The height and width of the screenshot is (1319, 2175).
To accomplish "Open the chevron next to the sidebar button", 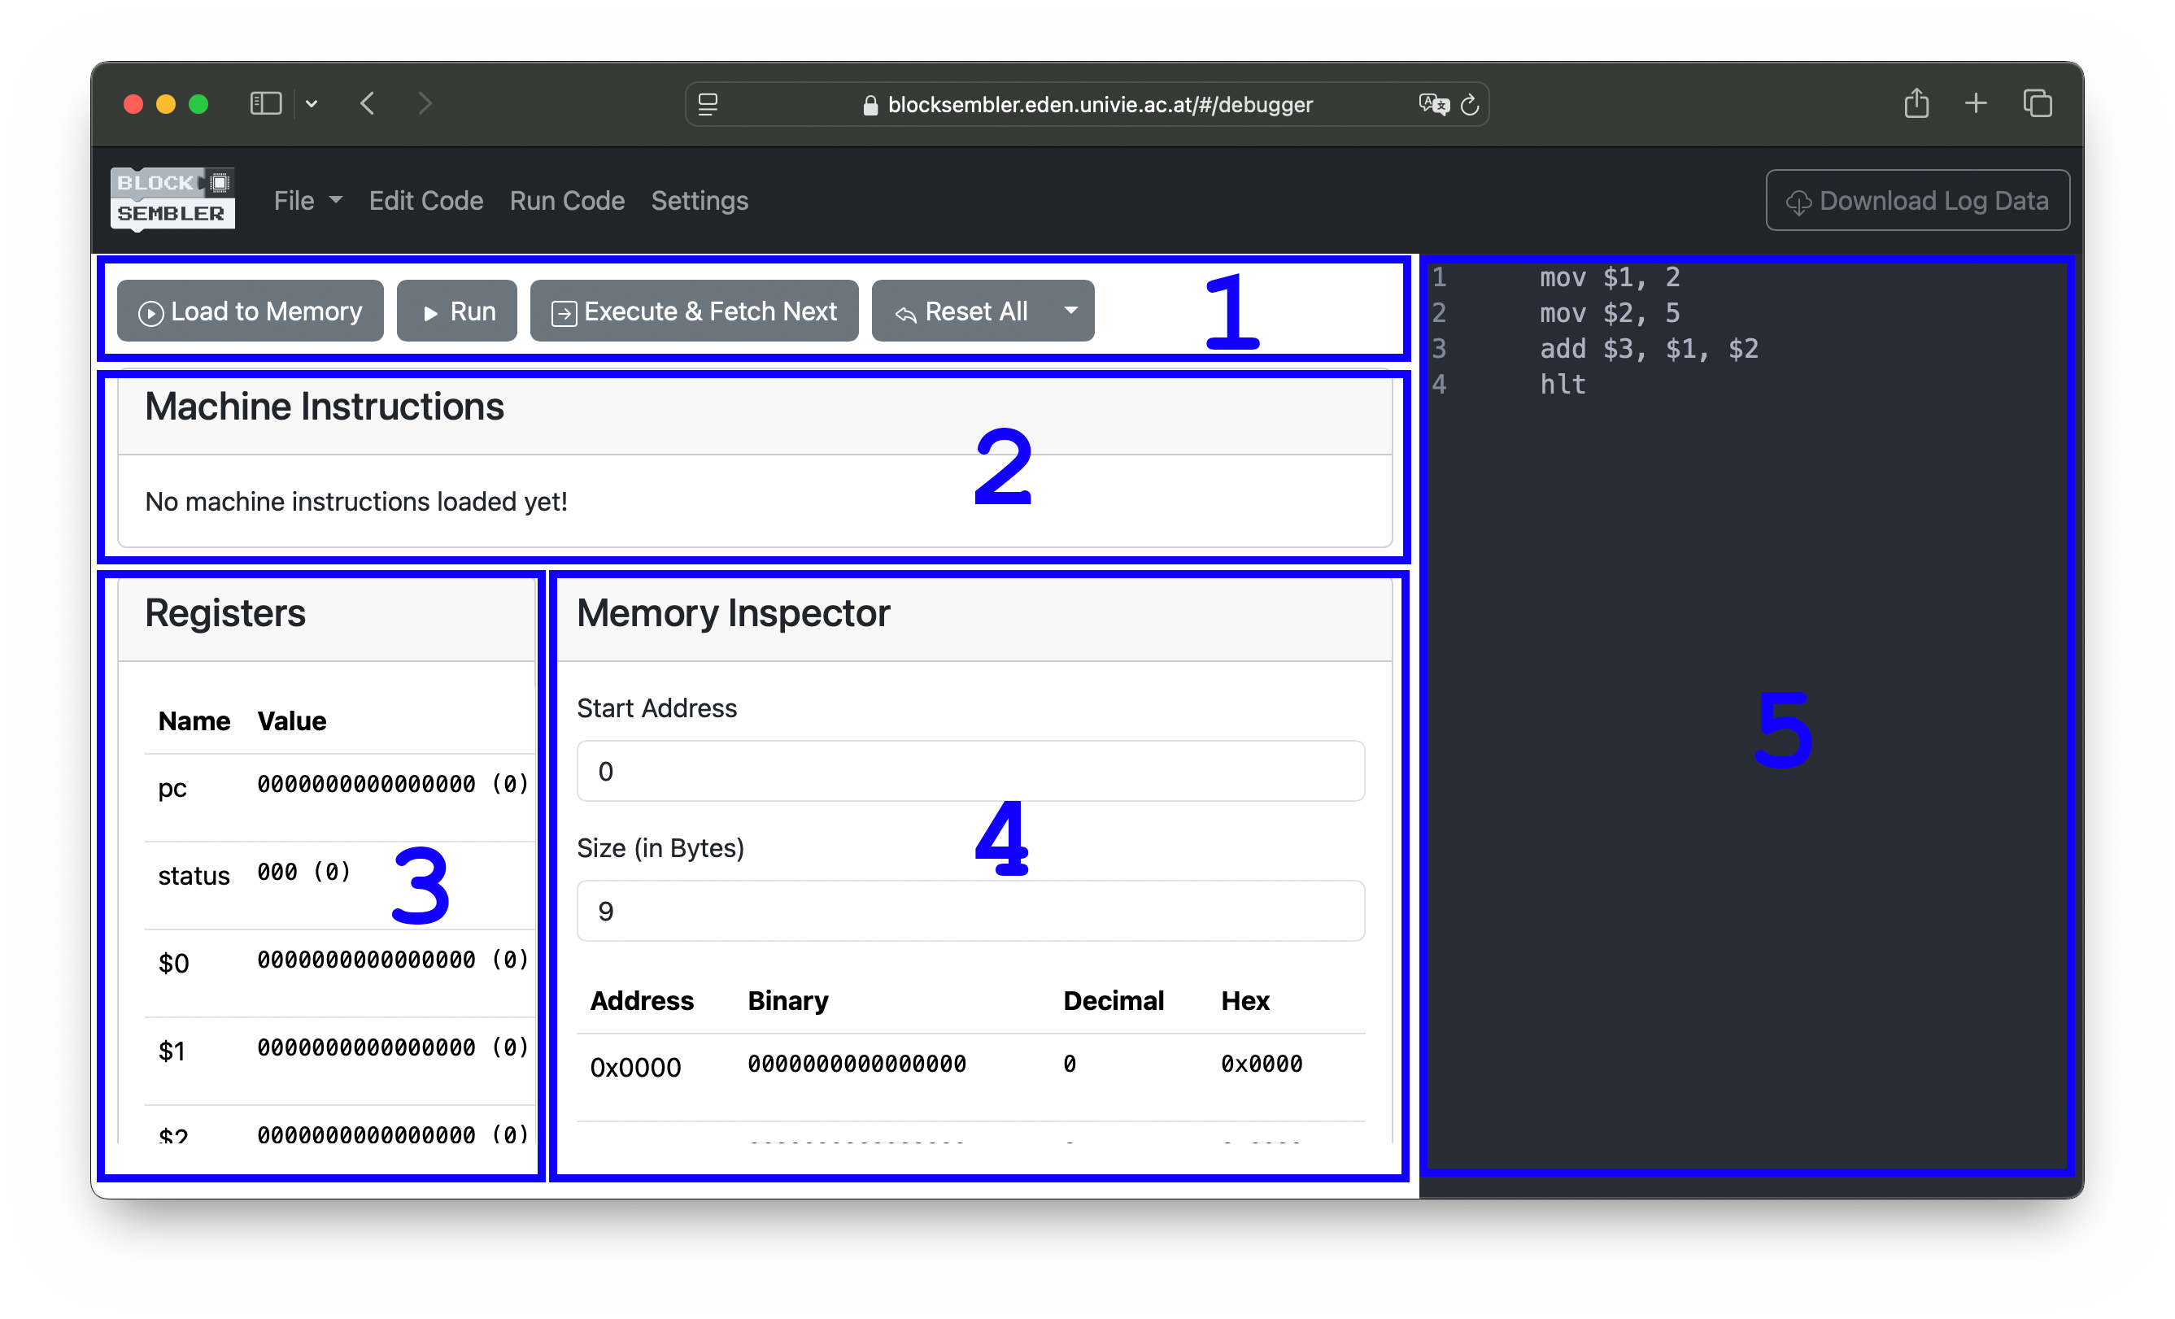I will 311,103.
